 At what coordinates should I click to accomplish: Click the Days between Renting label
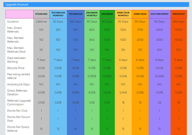(x=16, y=60)
